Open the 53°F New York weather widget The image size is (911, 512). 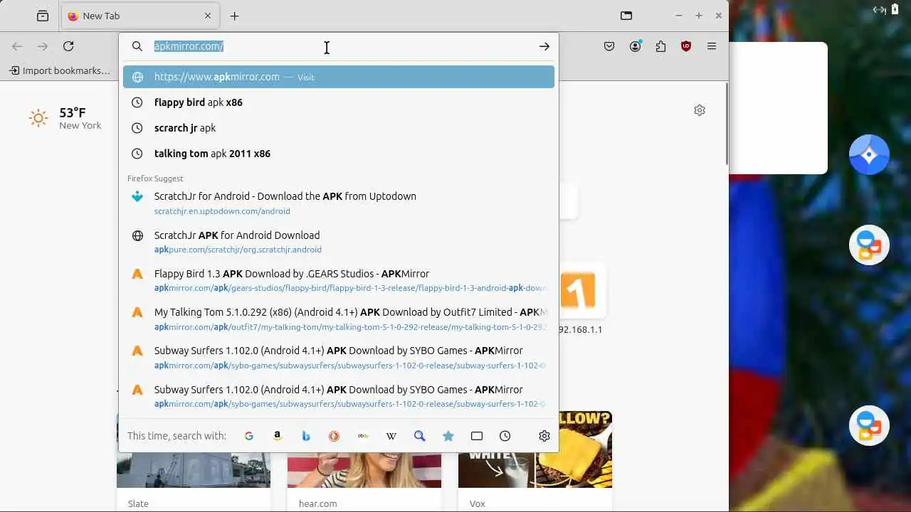click(65, 118)
